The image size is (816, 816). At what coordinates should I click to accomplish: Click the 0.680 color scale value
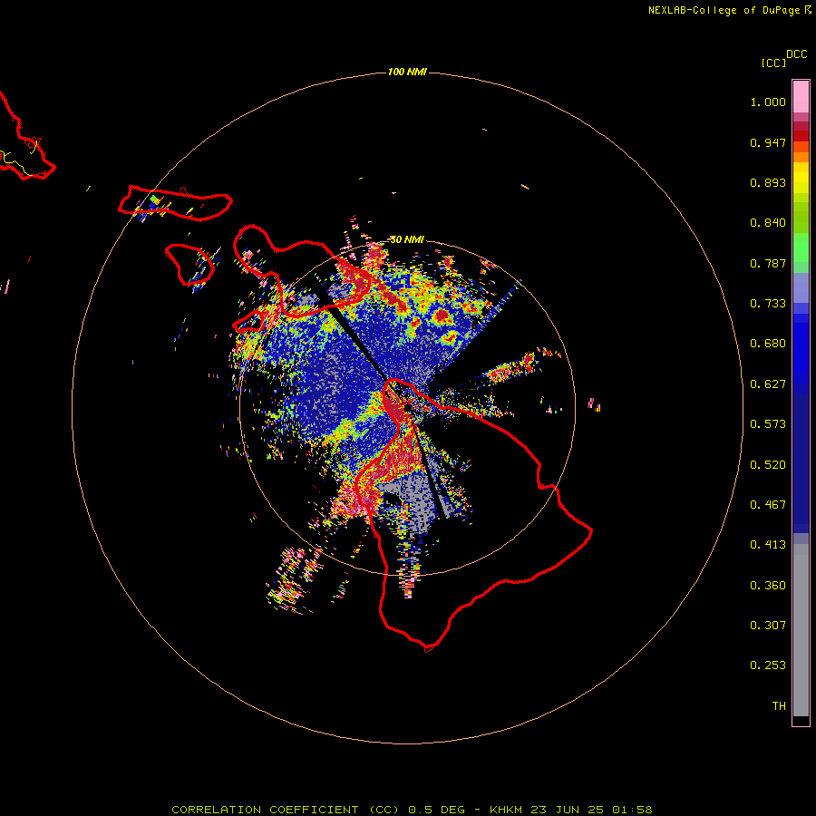point(768,344)
